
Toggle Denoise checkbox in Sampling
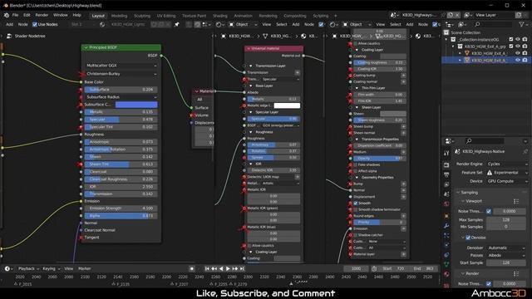pos(468,238)
